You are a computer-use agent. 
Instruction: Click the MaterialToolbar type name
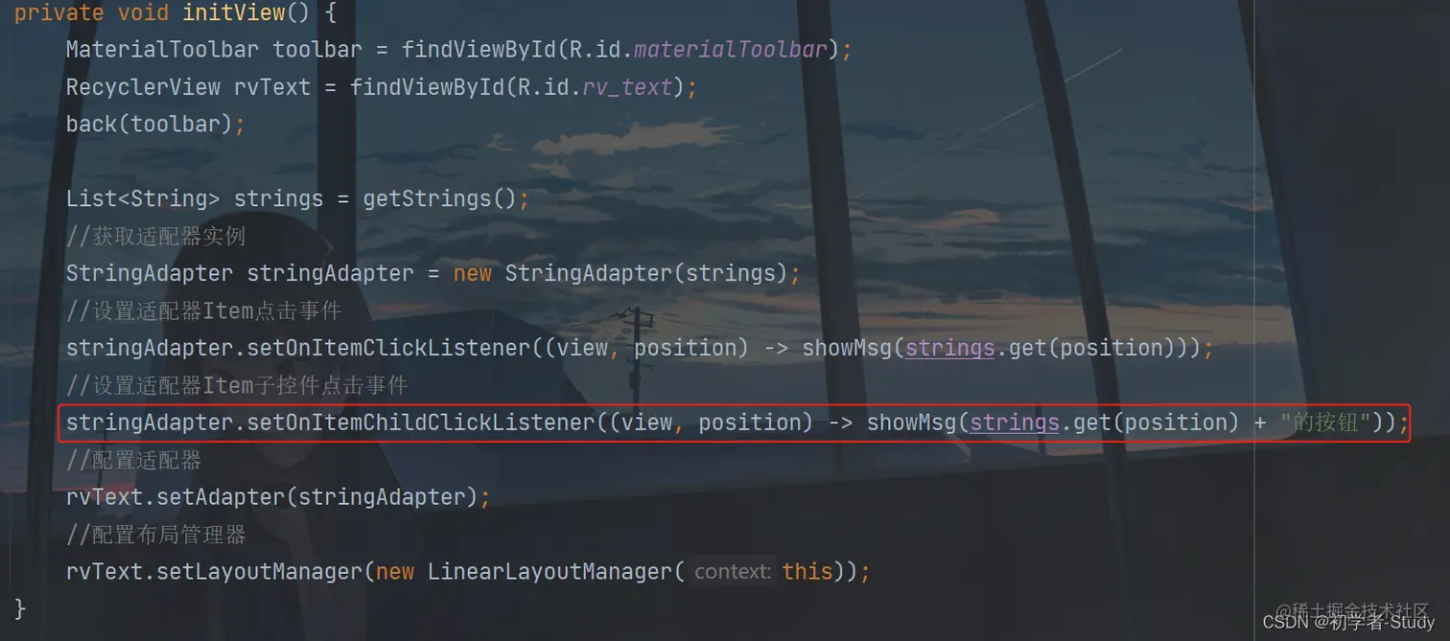pyautogui.click(x=162, y=49)
